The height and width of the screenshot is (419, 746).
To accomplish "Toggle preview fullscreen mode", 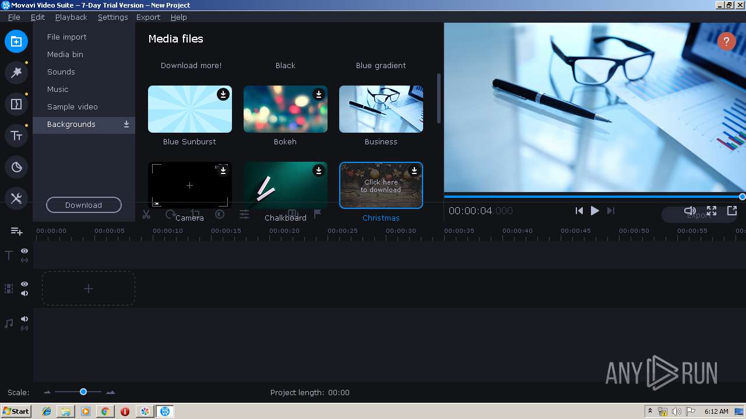I will (712, 211).
